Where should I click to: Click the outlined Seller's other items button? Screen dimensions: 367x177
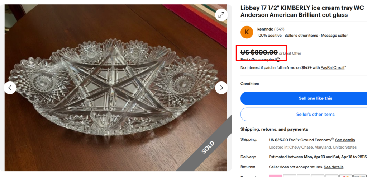(x=315, y=114)
